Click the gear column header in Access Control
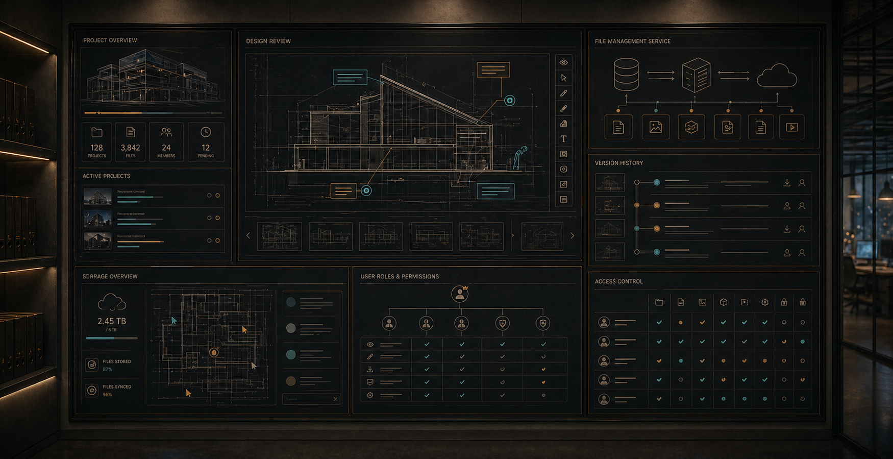 [x=764, y=302]
